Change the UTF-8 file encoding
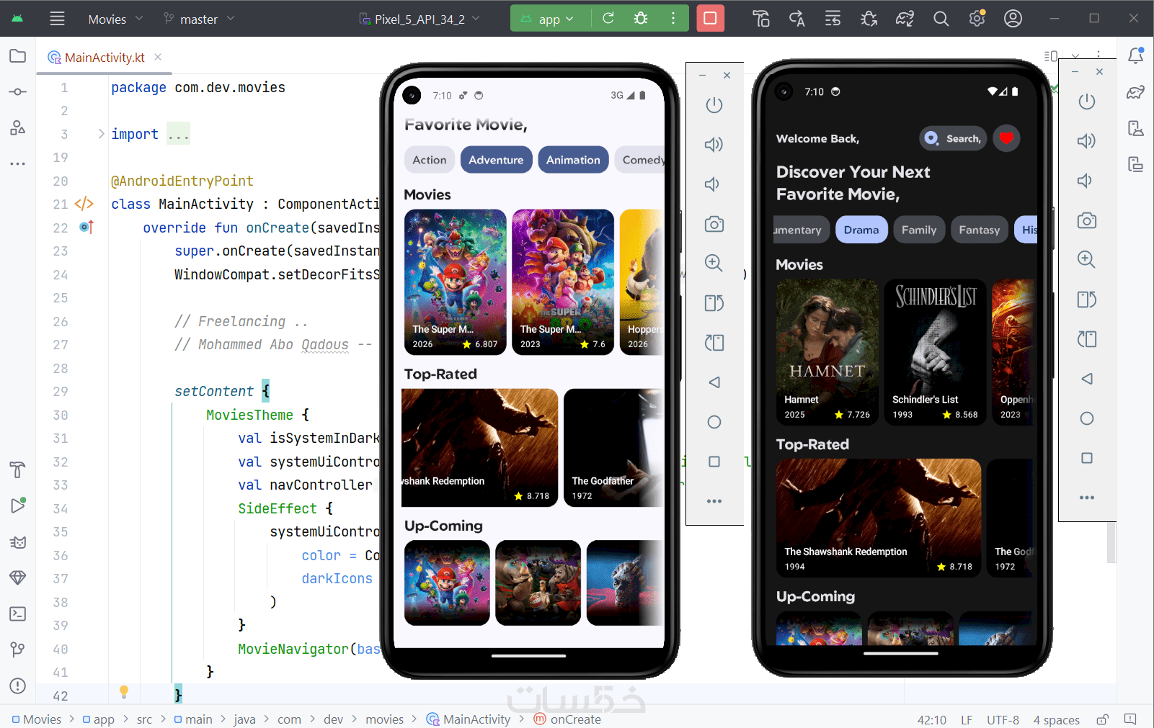1154x728 pixels. (x=1003, y=719)
